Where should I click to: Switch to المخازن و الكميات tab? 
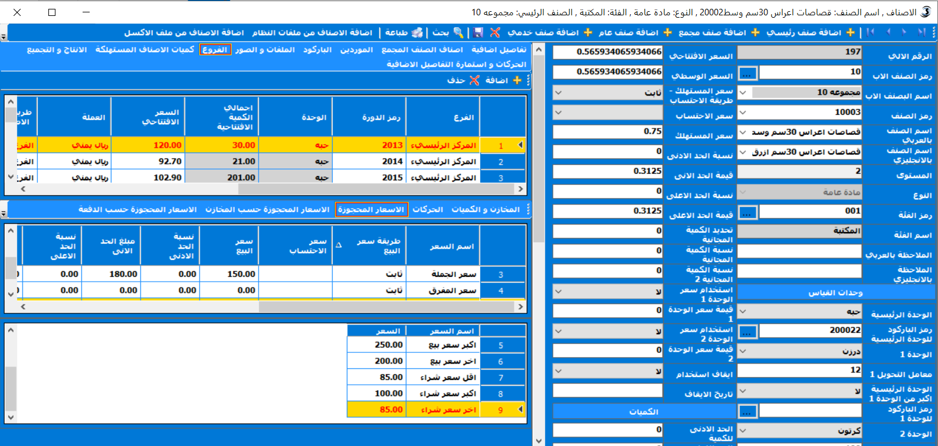pyautogui.click(x=486, y=209)
